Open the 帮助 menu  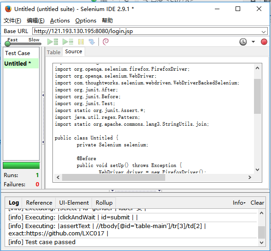pos(107,21)
